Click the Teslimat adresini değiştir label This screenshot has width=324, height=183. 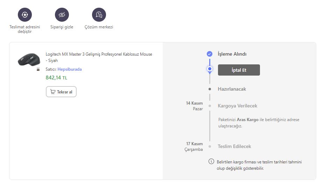(x=25, y=29)
